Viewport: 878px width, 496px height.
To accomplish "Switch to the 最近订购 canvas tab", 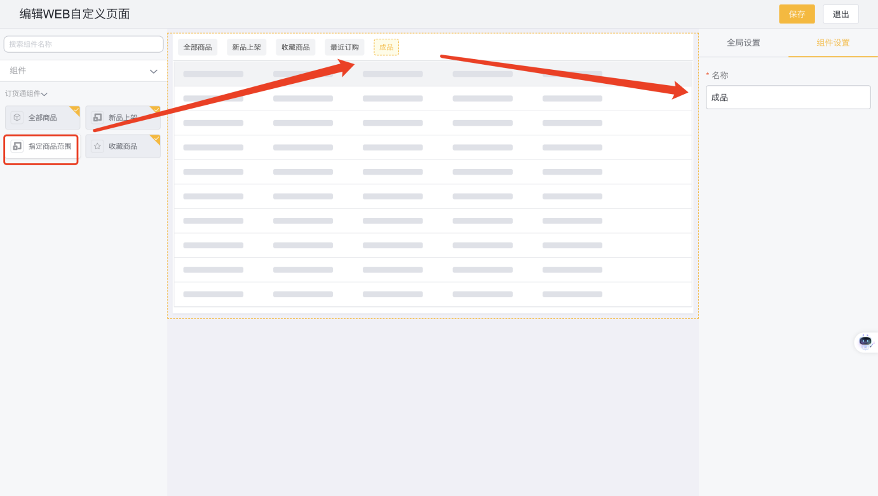I will click(x=344, y=47).
